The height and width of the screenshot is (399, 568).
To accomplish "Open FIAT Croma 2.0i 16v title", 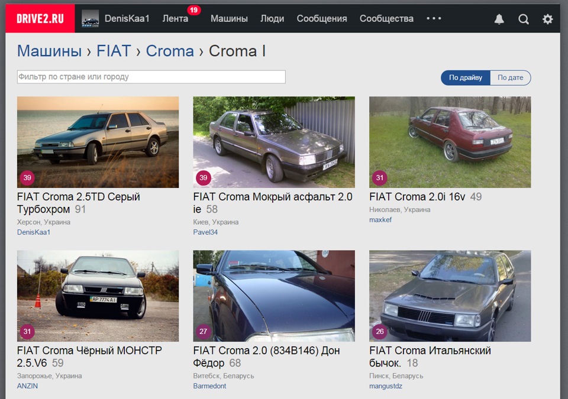I will (417, 197).
